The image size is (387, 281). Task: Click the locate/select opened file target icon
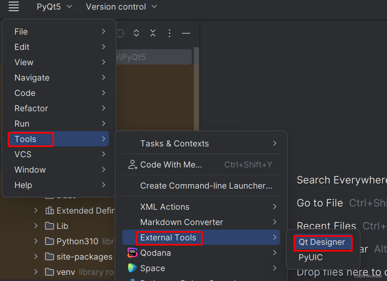[x=120, y=33]
